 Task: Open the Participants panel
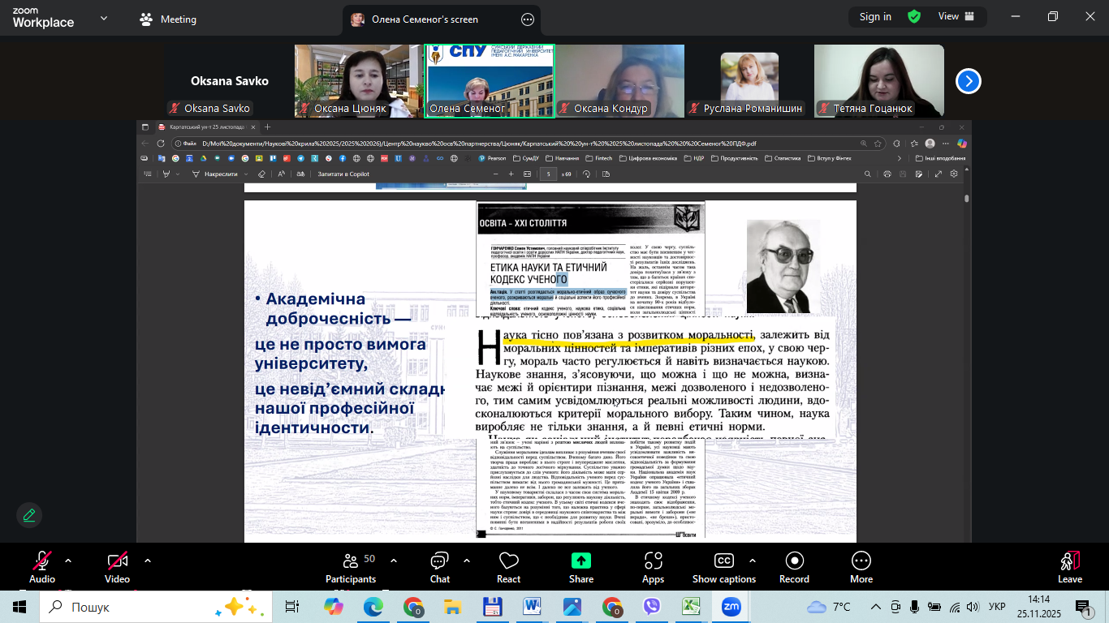[x=351, y=561]
